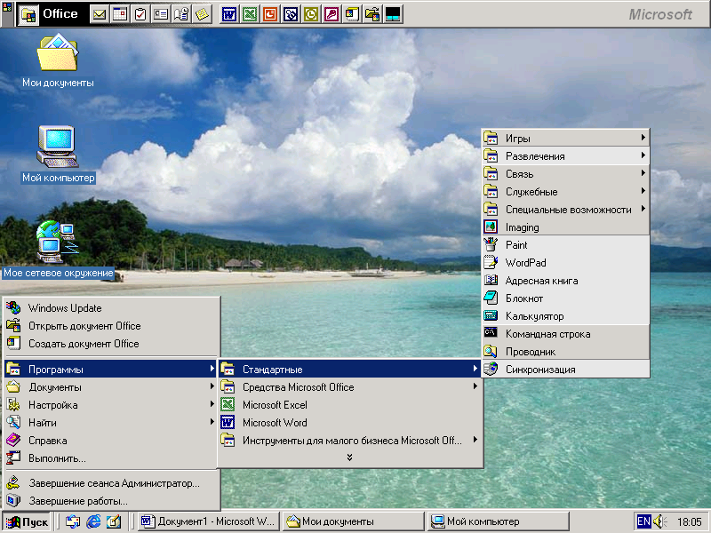Launch Paint from the accessories menu
This screenshot has height=533, width=711.
566,245
